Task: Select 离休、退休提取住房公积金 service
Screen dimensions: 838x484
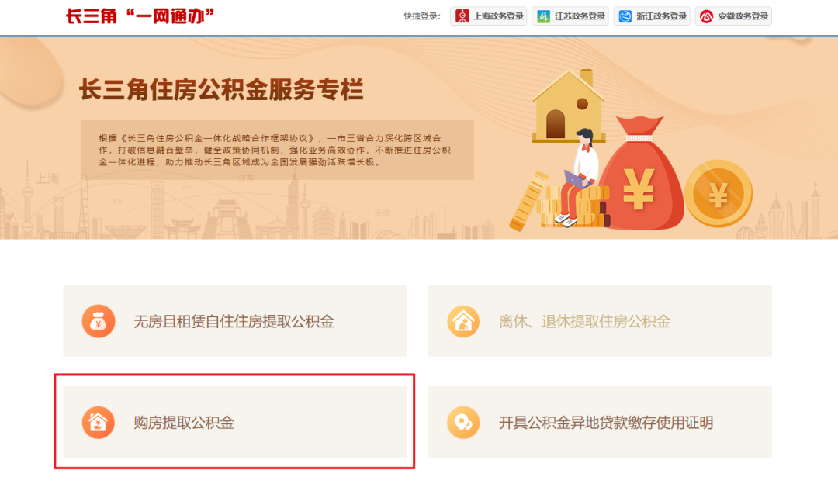Action: 600,321
